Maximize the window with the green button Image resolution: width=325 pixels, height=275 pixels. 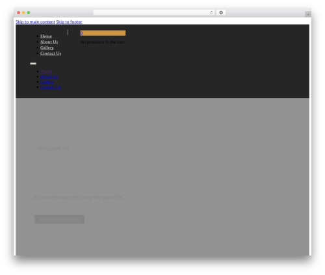click(x=29, y=12)
